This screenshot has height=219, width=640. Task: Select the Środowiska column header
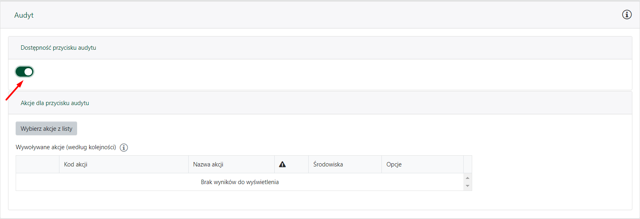tap(328, 164)
